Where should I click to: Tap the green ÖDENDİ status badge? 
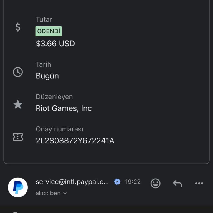point(49,31)
